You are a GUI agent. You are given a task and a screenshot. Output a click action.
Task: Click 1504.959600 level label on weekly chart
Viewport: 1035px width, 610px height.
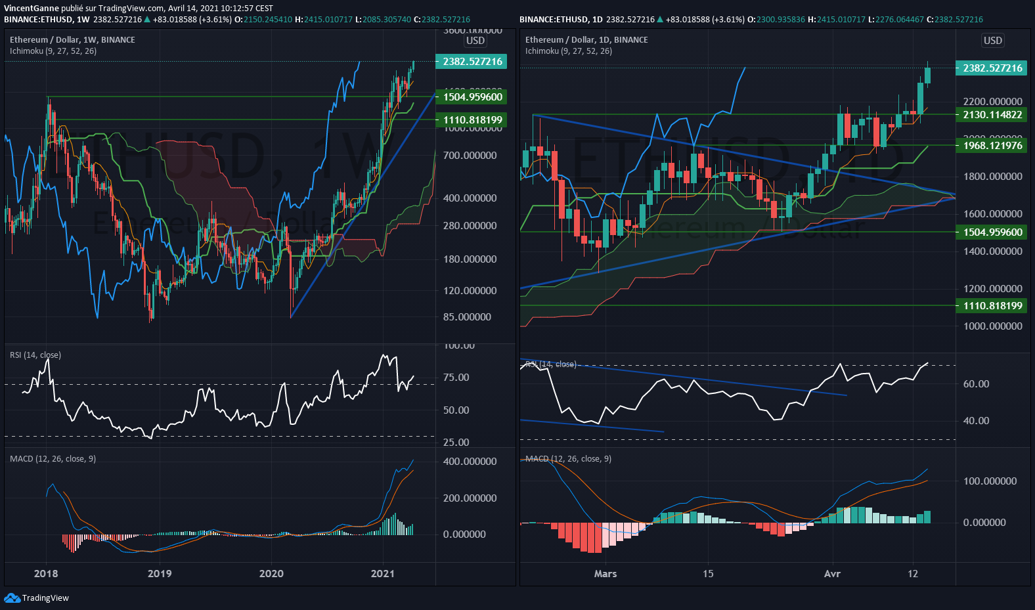pyautogui.click(x=472, y=97)
